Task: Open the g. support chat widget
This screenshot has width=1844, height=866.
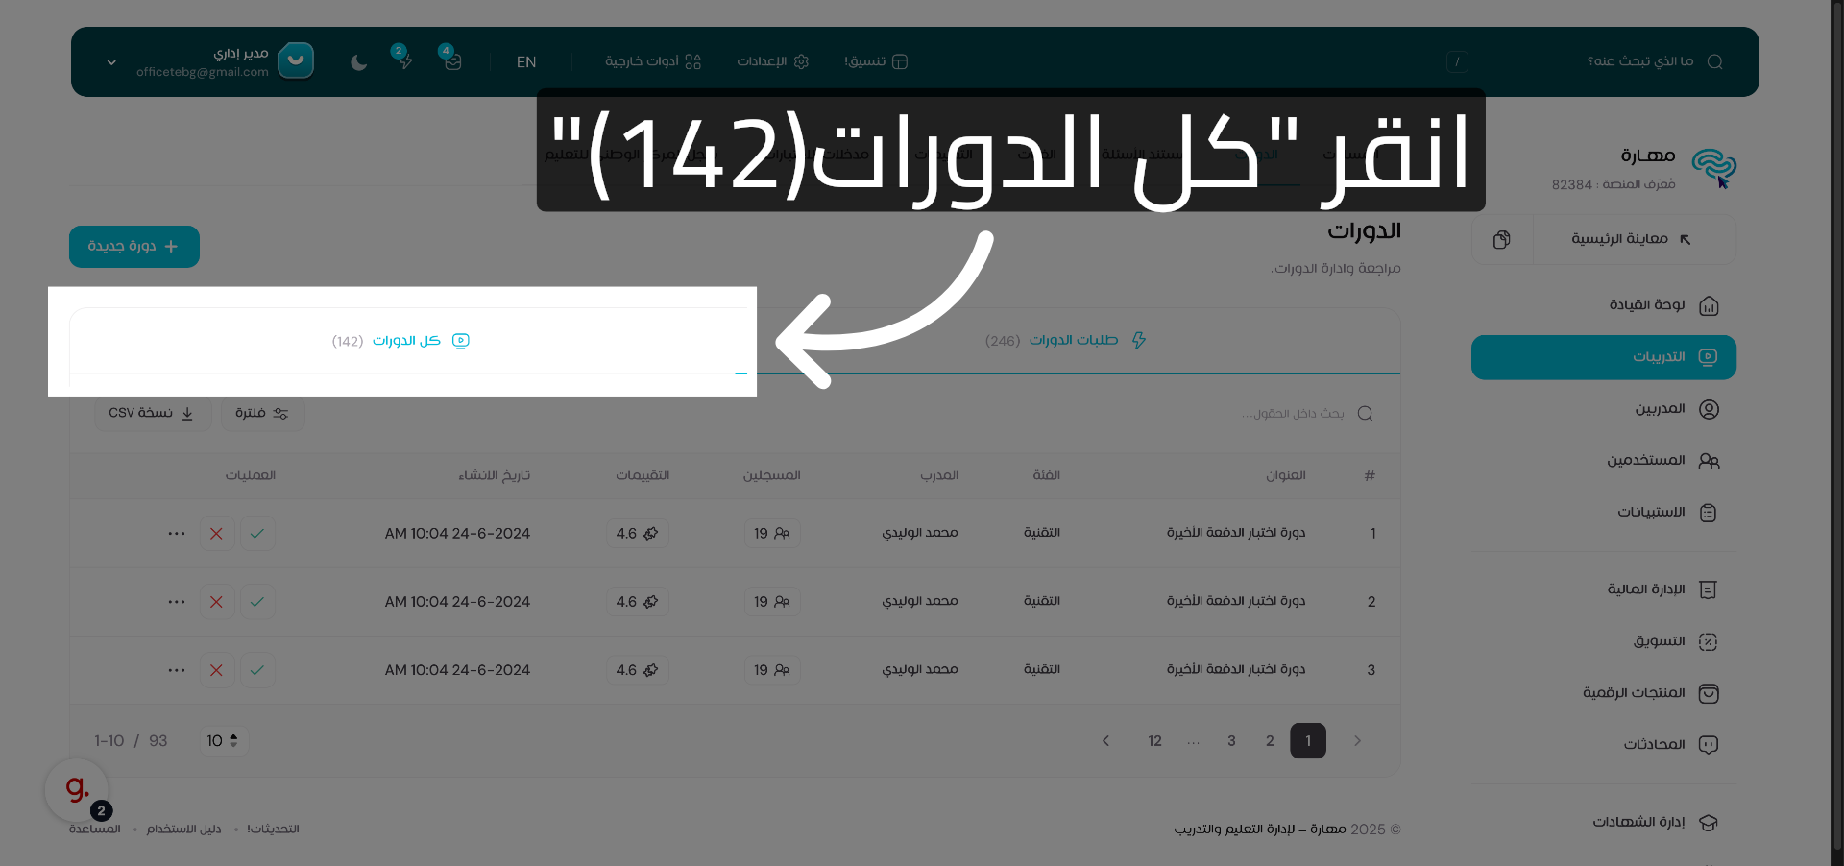Action: click(75, 789)
